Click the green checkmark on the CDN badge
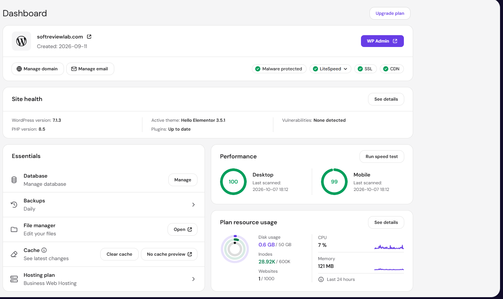The height and width of the screenshot is (299, 503). click(386, 69)
